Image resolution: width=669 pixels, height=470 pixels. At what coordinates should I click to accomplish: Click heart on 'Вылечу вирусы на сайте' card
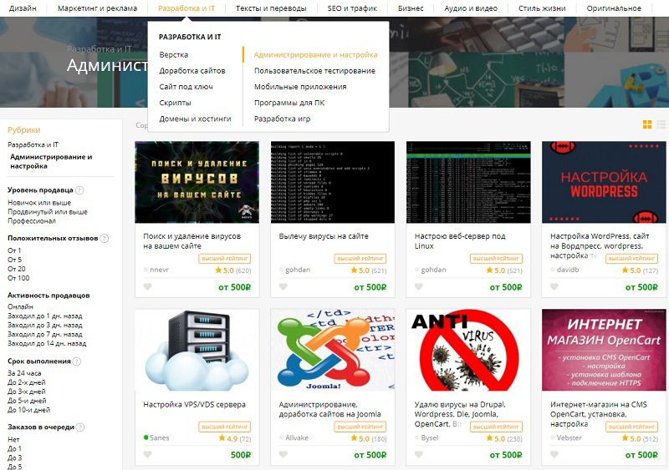pyautogui.click(x=283, y=287)
